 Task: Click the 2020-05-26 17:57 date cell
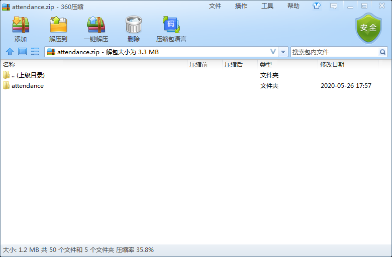click(x=346, y=86)
